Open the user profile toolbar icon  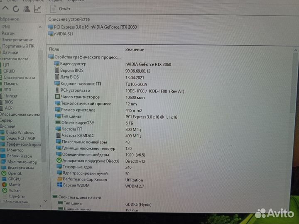(x=27, y=9)
